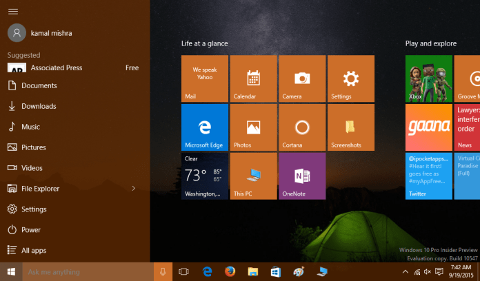Open the Calendar tile
This screenshot has width=480, height=281.
[x=254, y=79]
